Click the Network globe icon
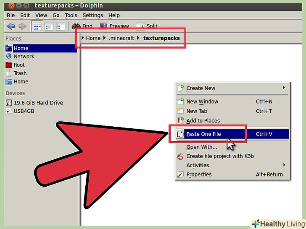The image size is (306, 229). [9, 57]
